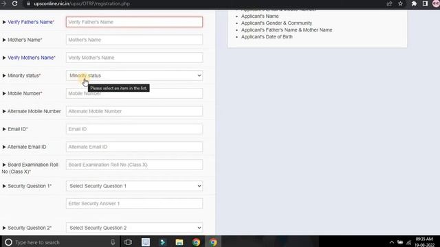Viewport: 440px width, 247px height.
Task: Open Select Security Question 1 dropdown
Action: coord(134,186)
